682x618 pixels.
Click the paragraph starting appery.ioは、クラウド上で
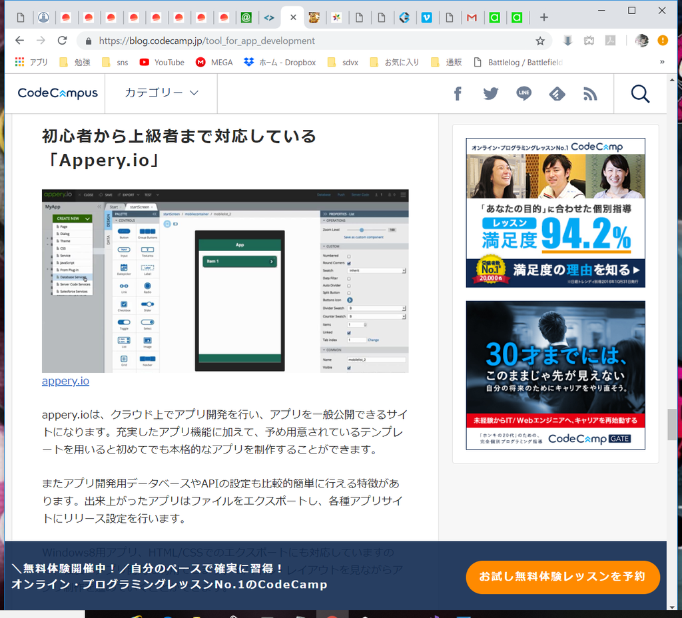225,432
